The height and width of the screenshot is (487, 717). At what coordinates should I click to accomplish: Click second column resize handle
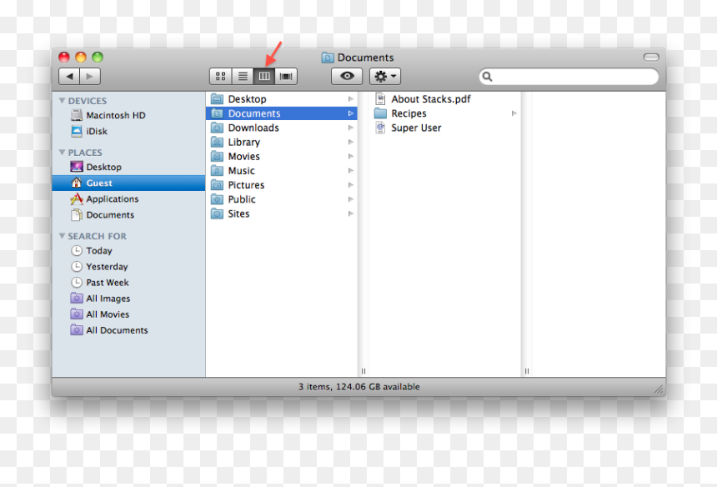point(527,371)
